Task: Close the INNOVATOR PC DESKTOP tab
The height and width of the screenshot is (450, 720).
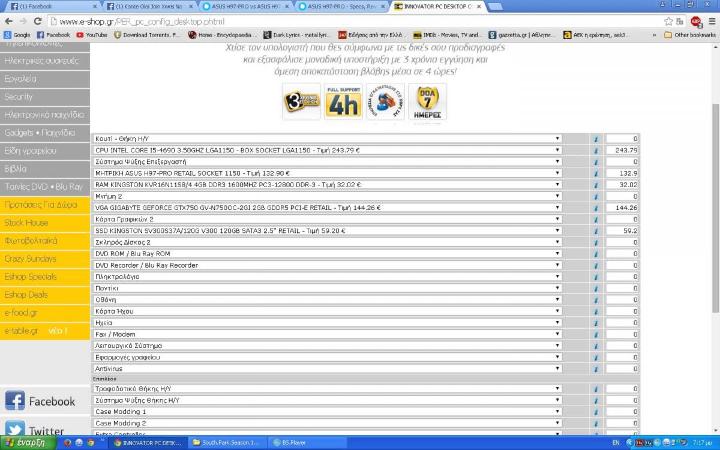Action: tap(479, 7)
